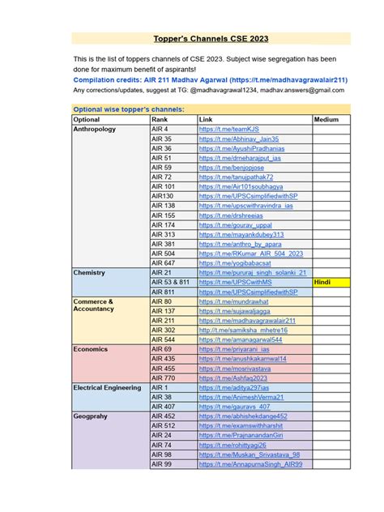Screen dimensions: 384x512
Task: Open the Abhinav_Jain35 Telegram link
Action: click(239, 139)
